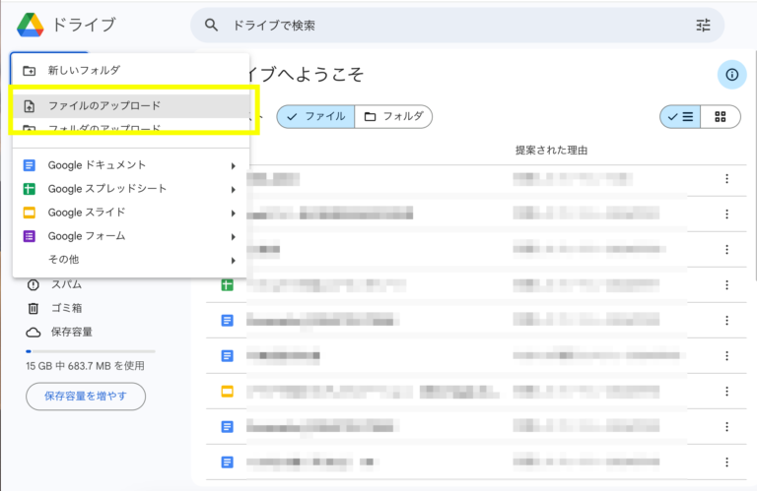Click the storage (保存容量) cloud icon
The height and width of the screenshot is (491, 757).
click(34, 332)
